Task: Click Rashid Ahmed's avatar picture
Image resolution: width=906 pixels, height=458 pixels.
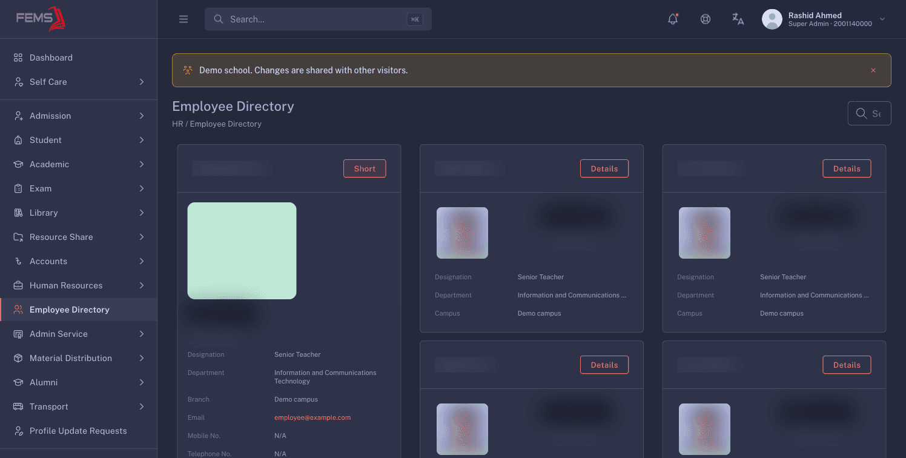Action: tap(772, 19)
